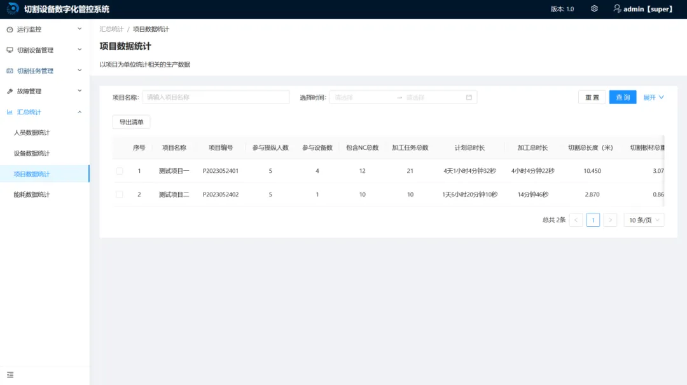Click the admin user avatar icon
687x385 pixels.
click(617, 9)
